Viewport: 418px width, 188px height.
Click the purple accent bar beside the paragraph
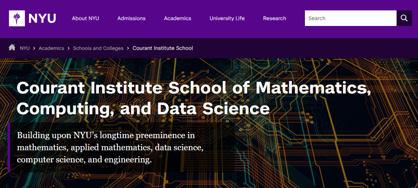tap(9, 147)
